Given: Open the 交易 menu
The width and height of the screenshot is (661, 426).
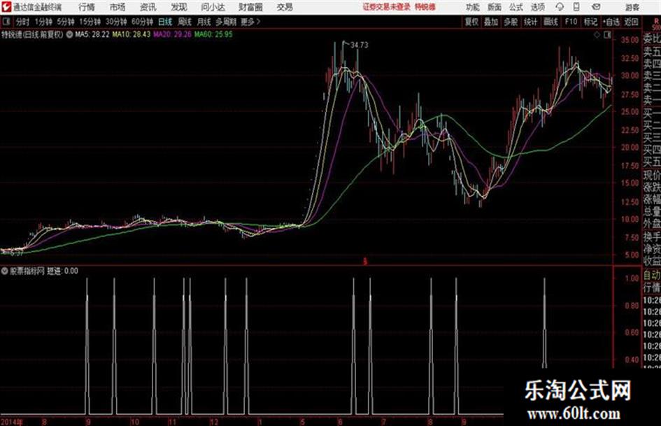Looking at the screenshot, I should 285,7.
